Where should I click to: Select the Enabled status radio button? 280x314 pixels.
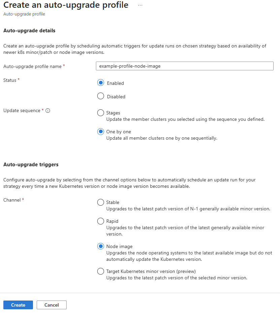[101, 83]
